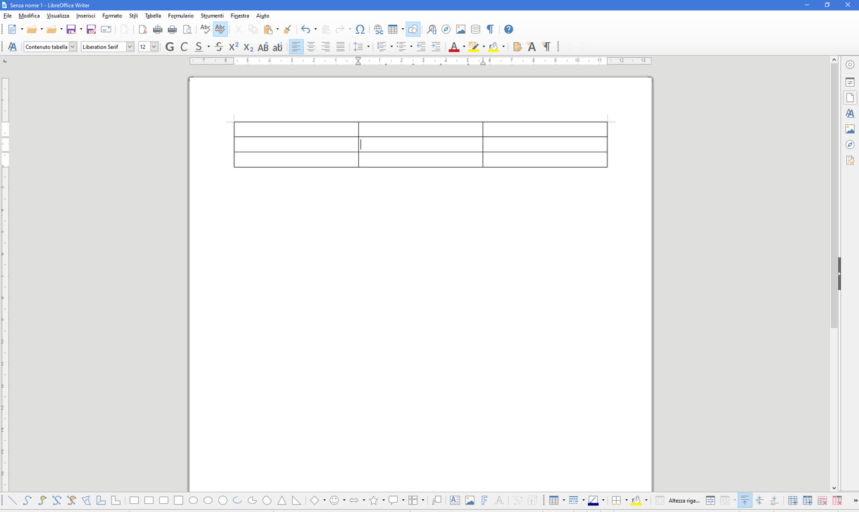Viewport: 859px width, 512px height.
Task: Click the Print icon
Action: pyautogui.click(x=172, y=30)
